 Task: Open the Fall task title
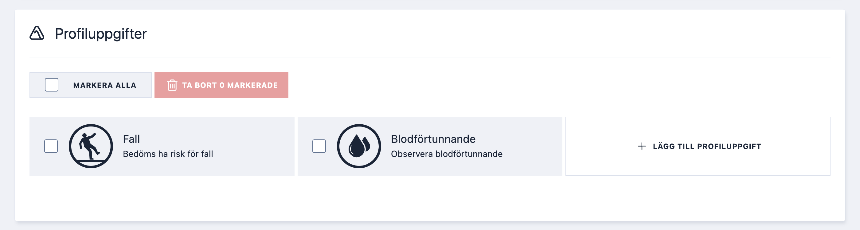(131, 139)
